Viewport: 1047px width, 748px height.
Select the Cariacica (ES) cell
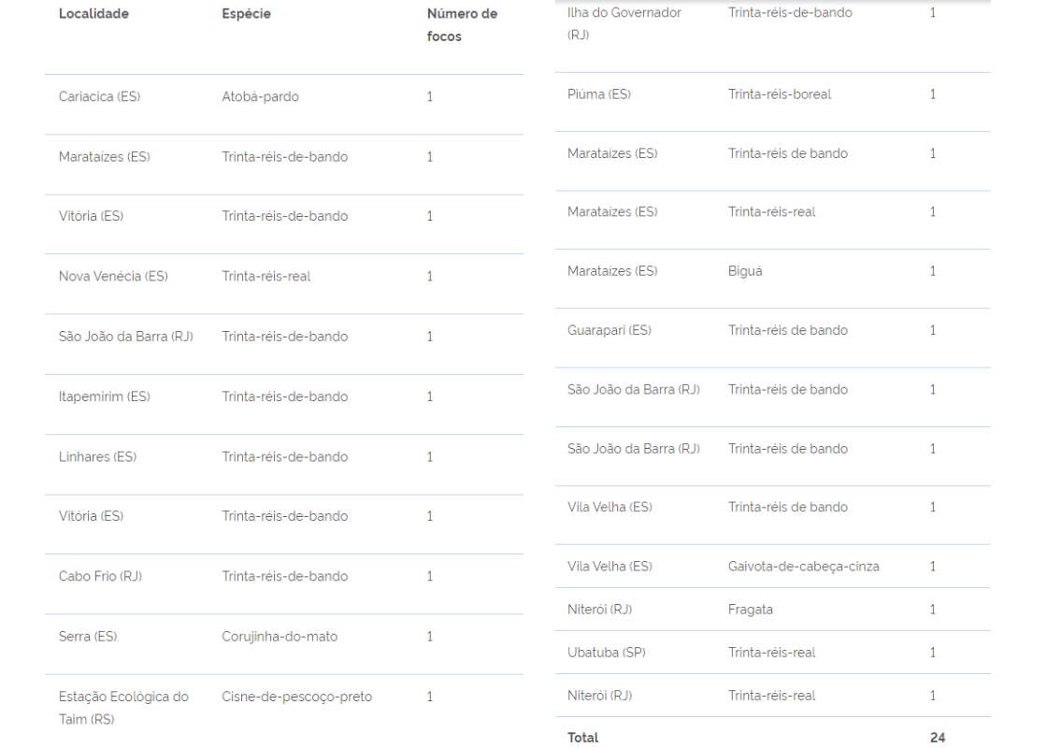(x=99, y=97)
